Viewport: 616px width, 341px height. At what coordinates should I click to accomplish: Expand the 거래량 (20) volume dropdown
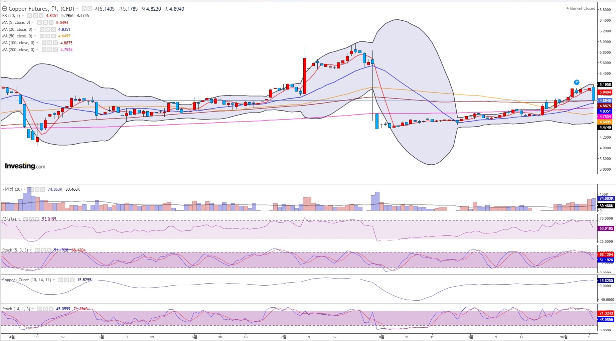point(24,189)
